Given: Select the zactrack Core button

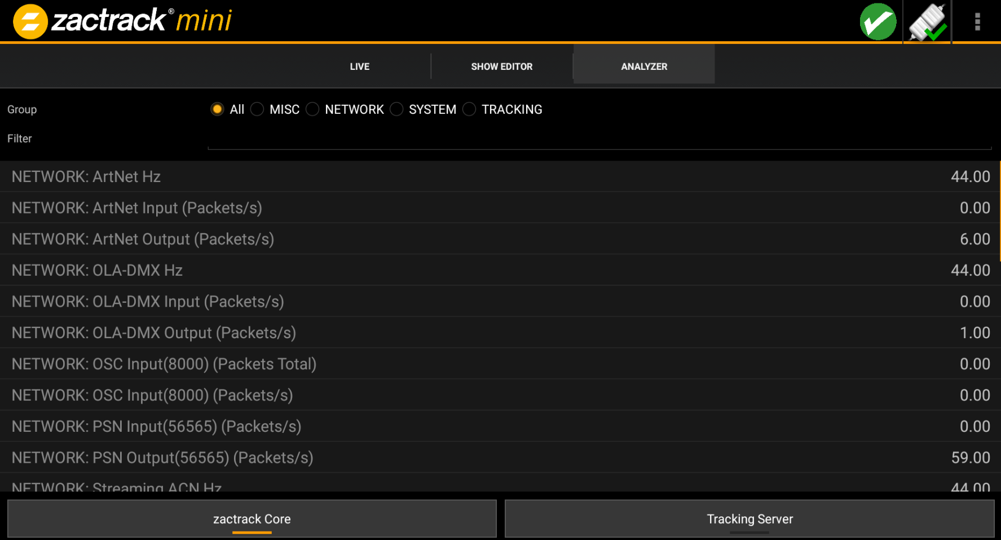Looking at the screenshot, I should pyautogui.click(x=252, y=519).
